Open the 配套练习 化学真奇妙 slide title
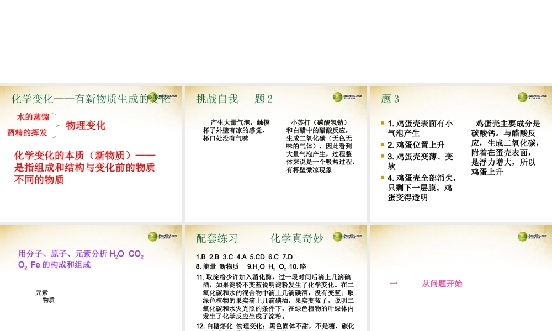Viewport: 552px width, 331px height. 259,238
